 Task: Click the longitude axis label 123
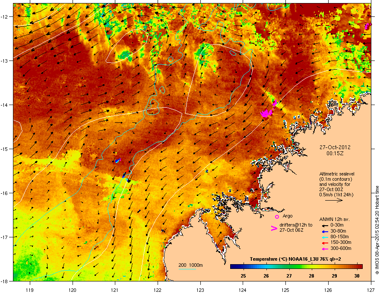tap(200, 290)
